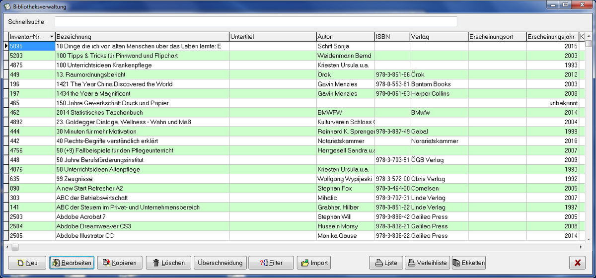The height and width of the screenshot is (278, 596).
Task: Select row 'ABC der Betriebswirtschaft'
Action: point(293,198)
